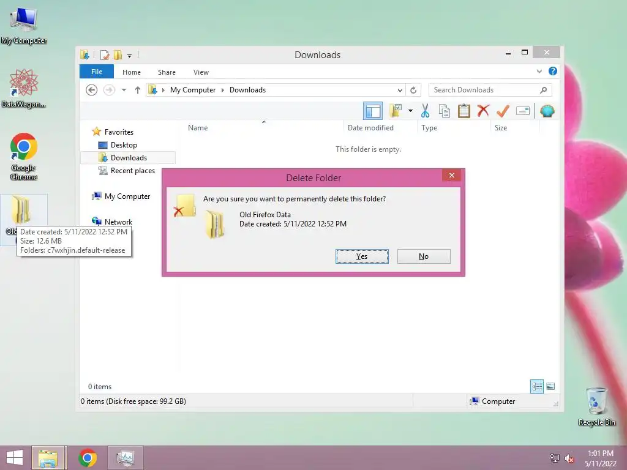Screen dimensions: 627x470
Task: Open the address bar history dropdown
Action: (400, 91)
